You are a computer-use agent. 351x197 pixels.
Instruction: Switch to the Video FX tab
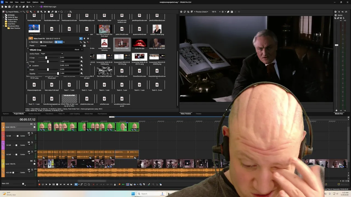[61, 114]
